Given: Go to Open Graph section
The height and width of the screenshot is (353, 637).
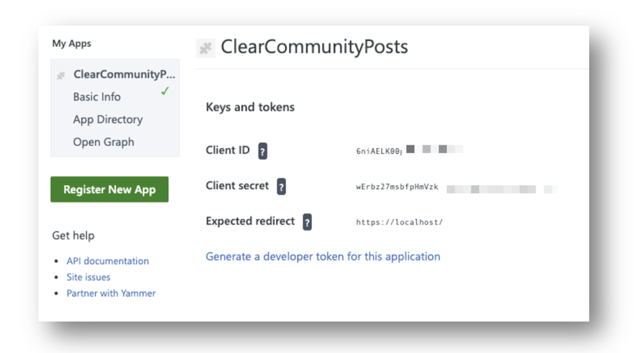Looking at the screenshot, I should pyautogui.click(x=104, y=142).
